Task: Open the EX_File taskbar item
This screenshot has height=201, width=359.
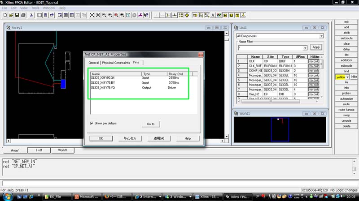Action: point(57,197)
